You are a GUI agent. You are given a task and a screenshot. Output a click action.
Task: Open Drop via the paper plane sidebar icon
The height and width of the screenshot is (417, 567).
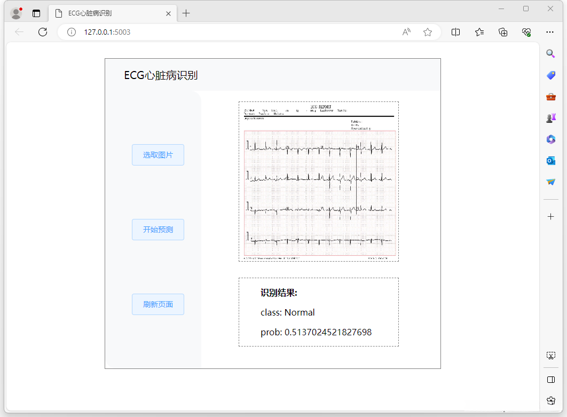tap(550, 182)
